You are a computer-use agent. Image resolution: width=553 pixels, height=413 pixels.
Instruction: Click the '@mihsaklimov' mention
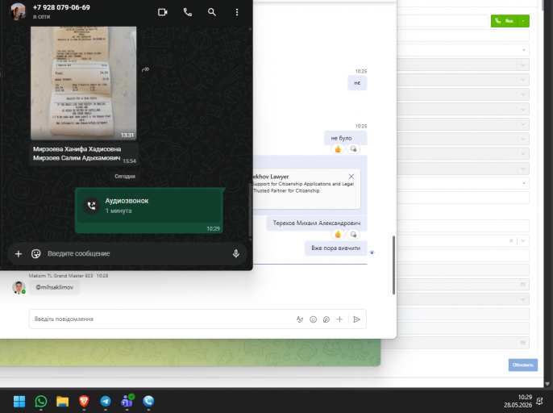(55, 287)
